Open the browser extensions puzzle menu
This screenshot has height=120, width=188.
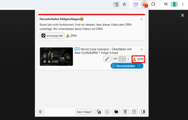click(x=153, y=5)
